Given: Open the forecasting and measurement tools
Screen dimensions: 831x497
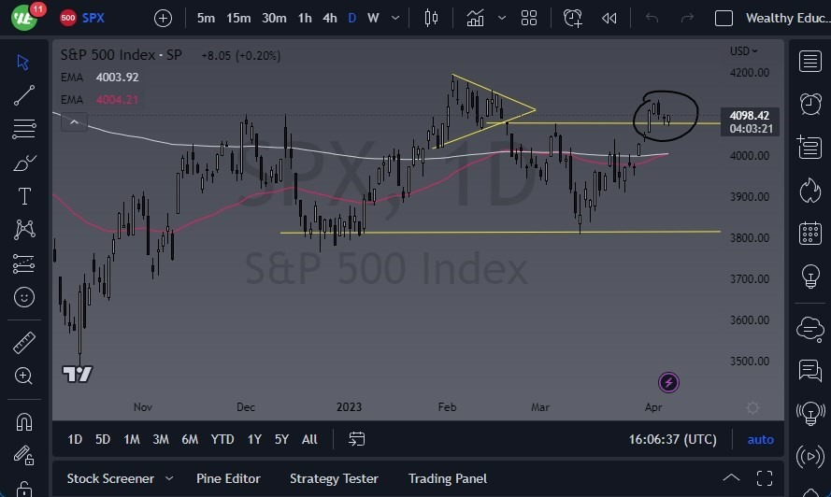Looking at the screenshot, I should click(24, 263).
